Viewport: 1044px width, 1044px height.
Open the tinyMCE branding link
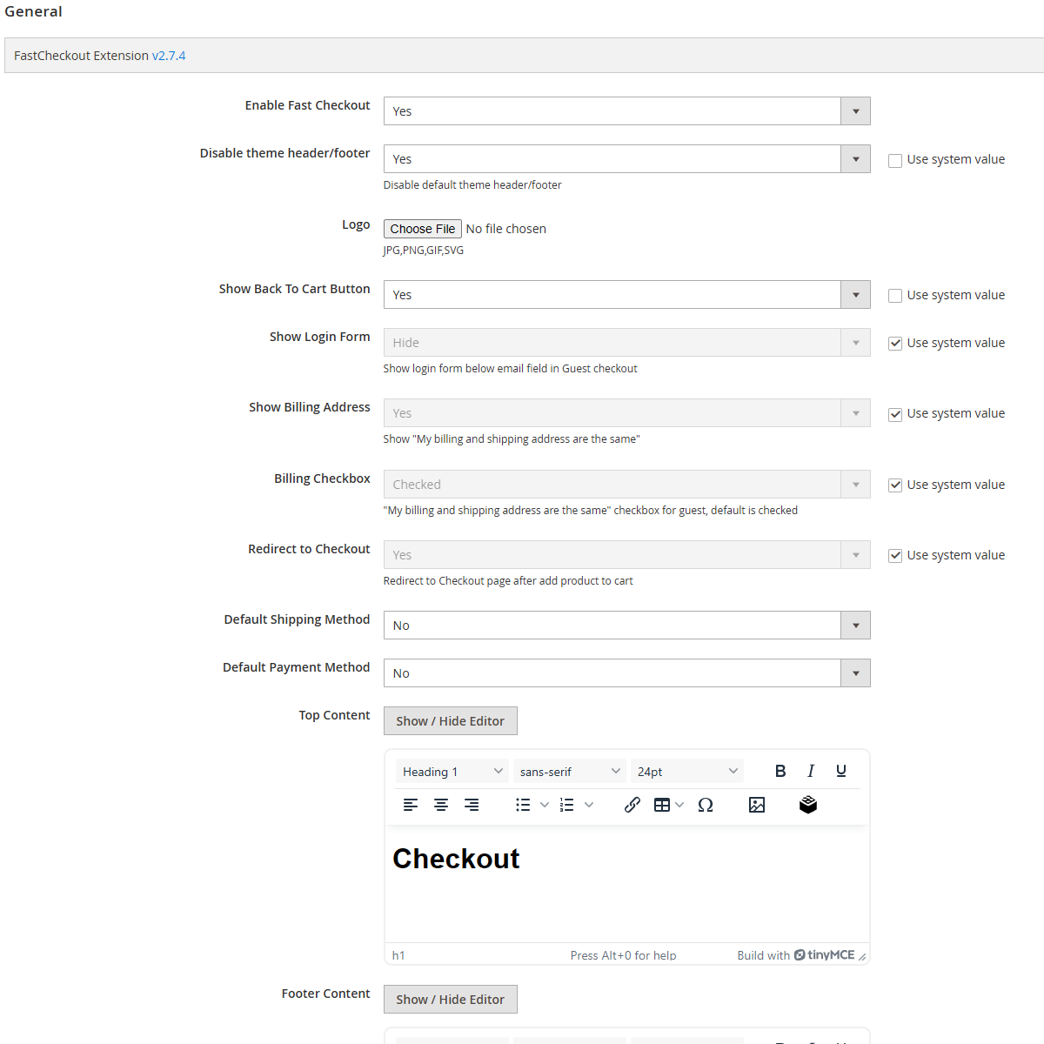coord(824,954)
